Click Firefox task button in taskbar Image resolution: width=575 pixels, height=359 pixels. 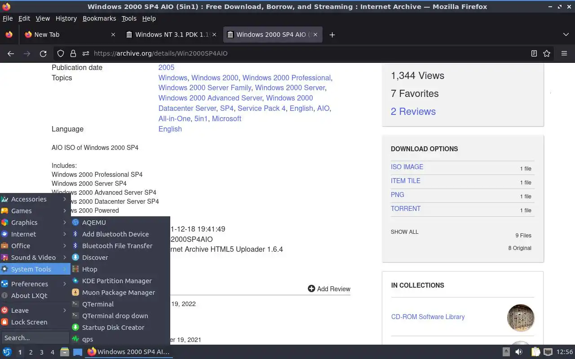tap(129, 352)
